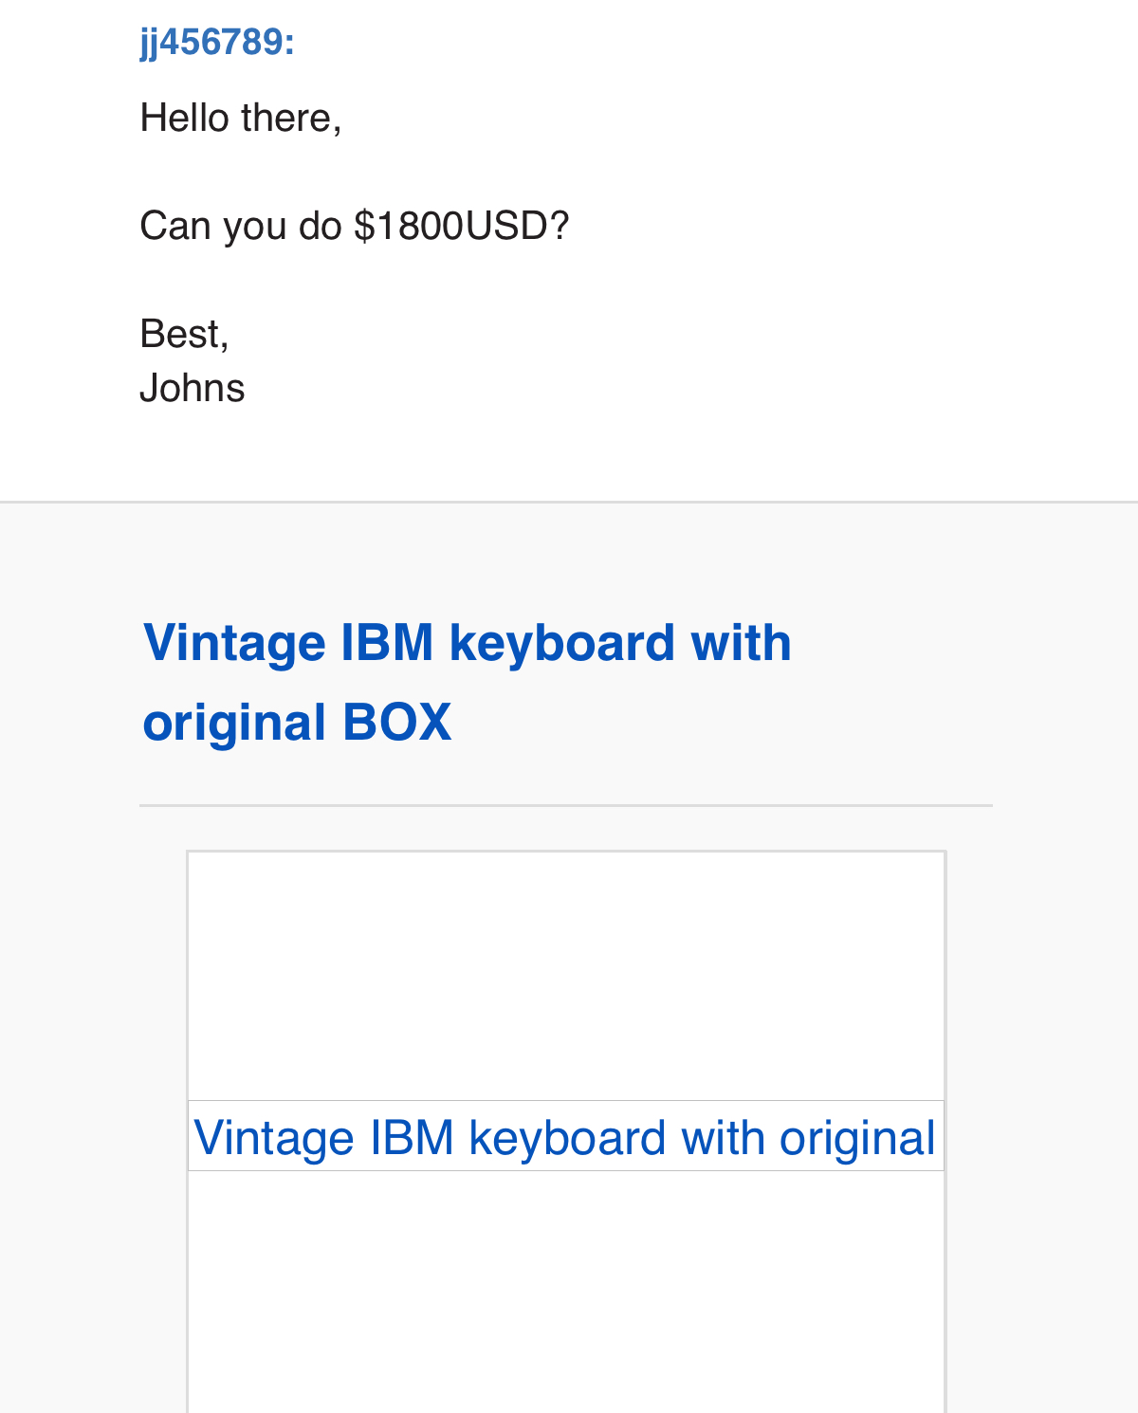This screenshot has height=1413, width=1138.
Task: Click the word 'there' in the greeting
Action: [x=286, y=119]
